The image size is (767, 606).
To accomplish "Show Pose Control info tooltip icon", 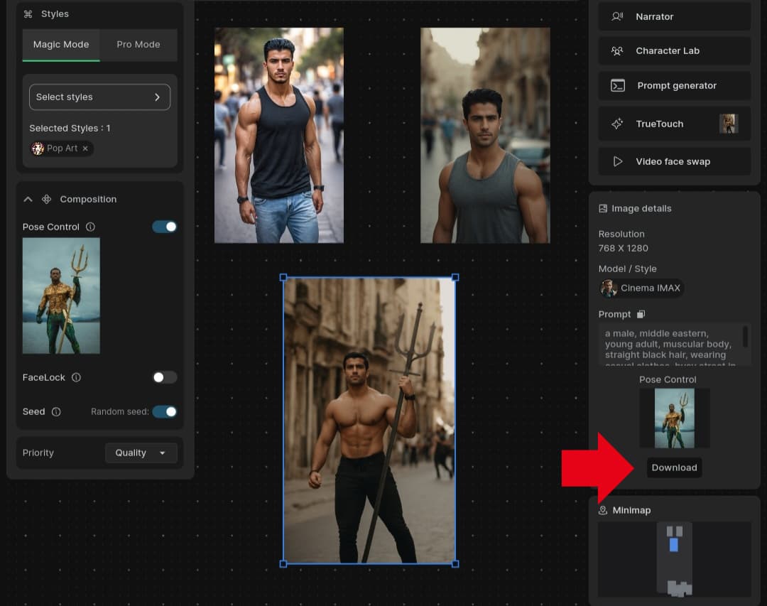I will [x=90, y=227].
